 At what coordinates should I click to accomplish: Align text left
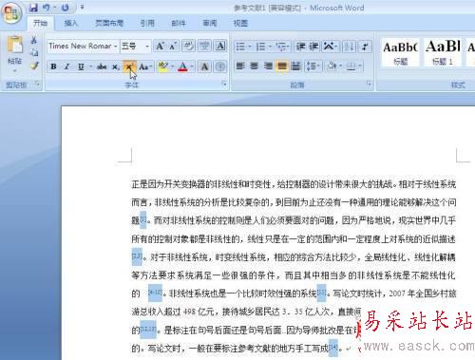pos(240,66)
